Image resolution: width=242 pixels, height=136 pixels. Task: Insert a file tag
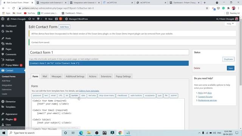point(166,96)
